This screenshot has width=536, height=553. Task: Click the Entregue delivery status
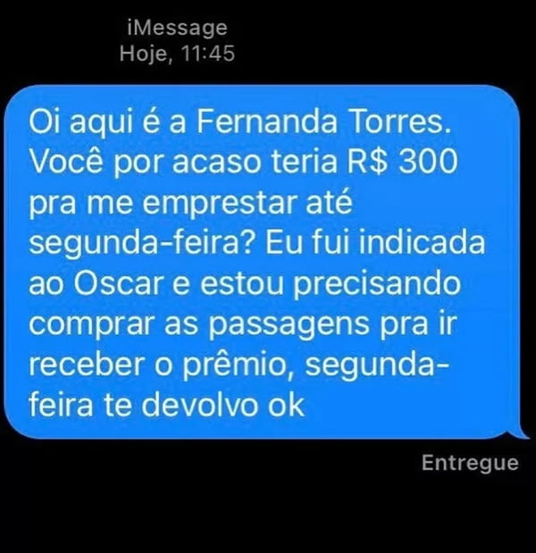[470, 464]
